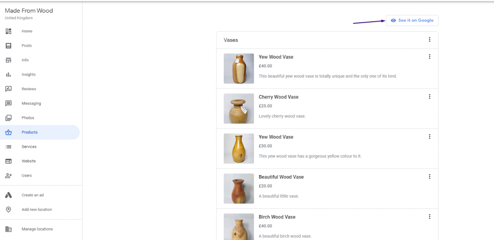494x240 pixels.
Task: Select the Products menu item
Action: coord(40,132)
